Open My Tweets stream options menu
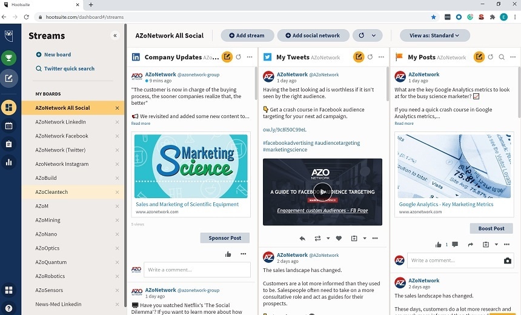521x315 pixels. click(381, 57)
